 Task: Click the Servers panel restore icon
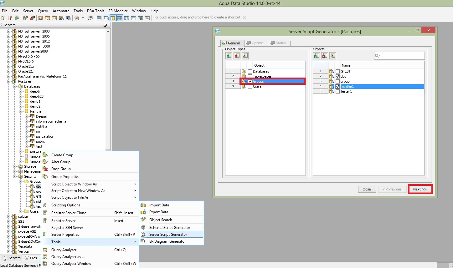tap(105, 25)
